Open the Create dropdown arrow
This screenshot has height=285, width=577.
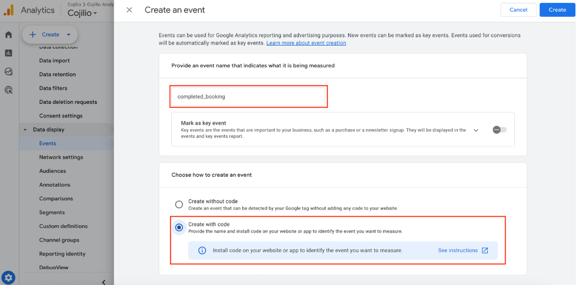68,34
